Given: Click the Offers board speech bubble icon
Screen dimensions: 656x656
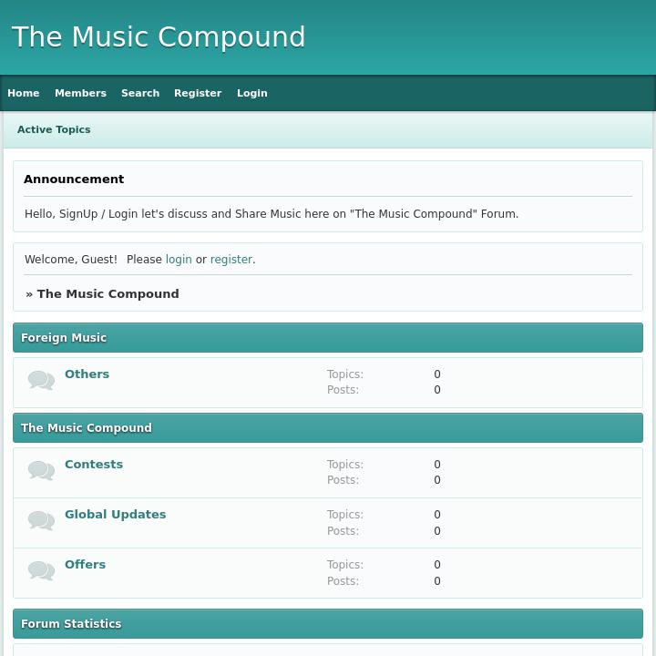Looking at the screenshot, I should click(x=41, y=570).
